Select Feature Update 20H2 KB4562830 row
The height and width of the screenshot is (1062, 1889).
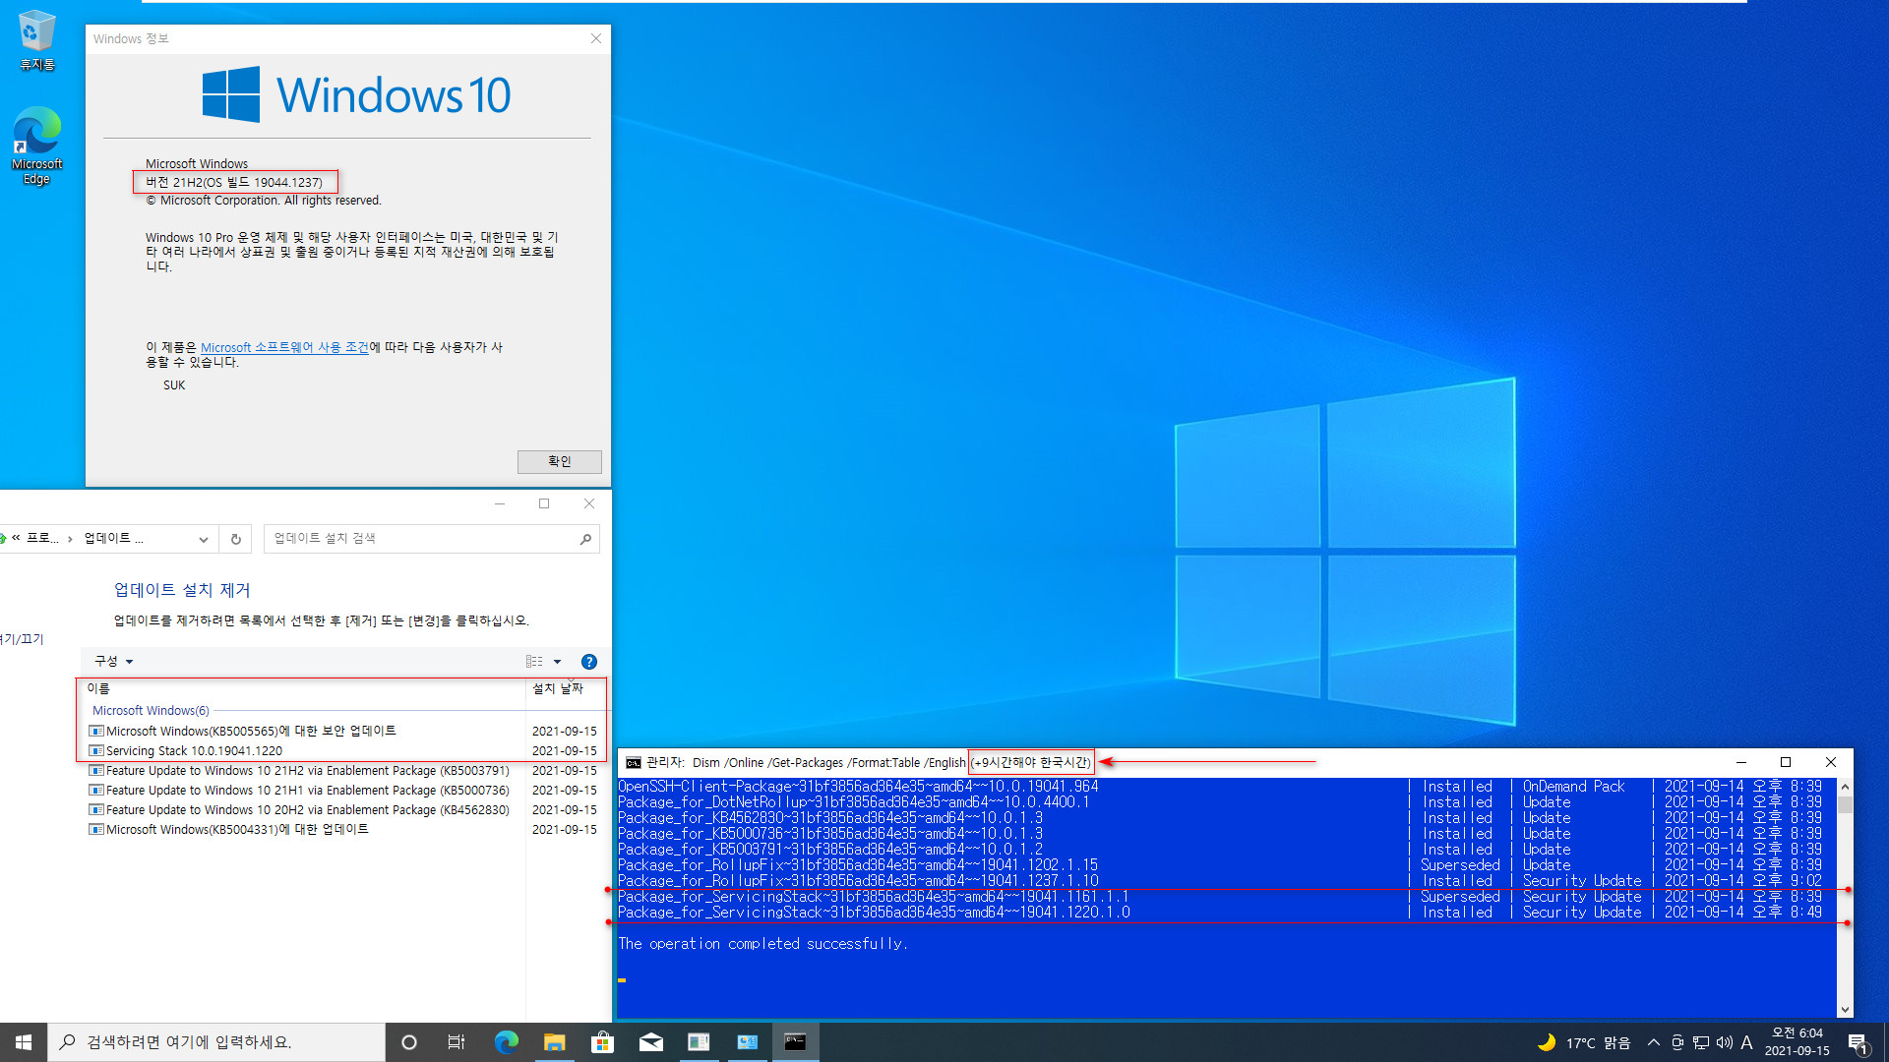(344, 809)
